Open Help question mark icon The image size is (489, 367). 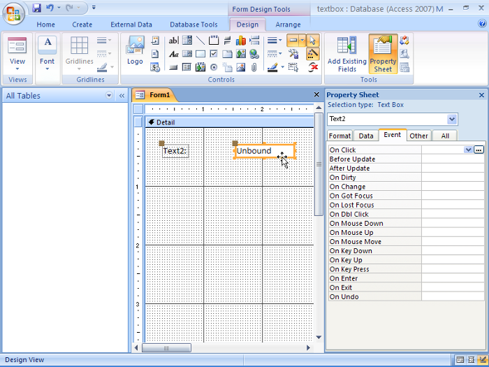tap(482, 23)
